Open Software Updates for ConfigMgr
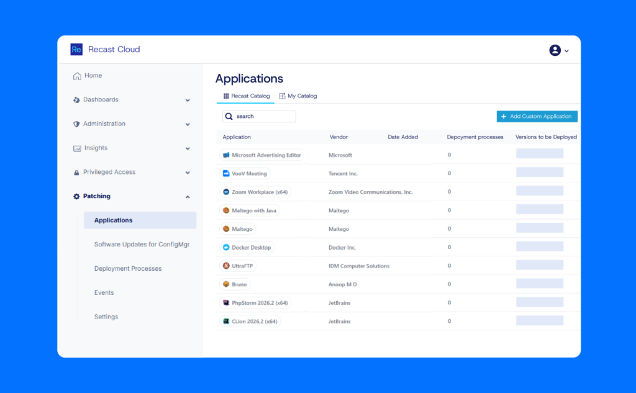The height and width of the screenshot is (393, 636). pos(142,244)
